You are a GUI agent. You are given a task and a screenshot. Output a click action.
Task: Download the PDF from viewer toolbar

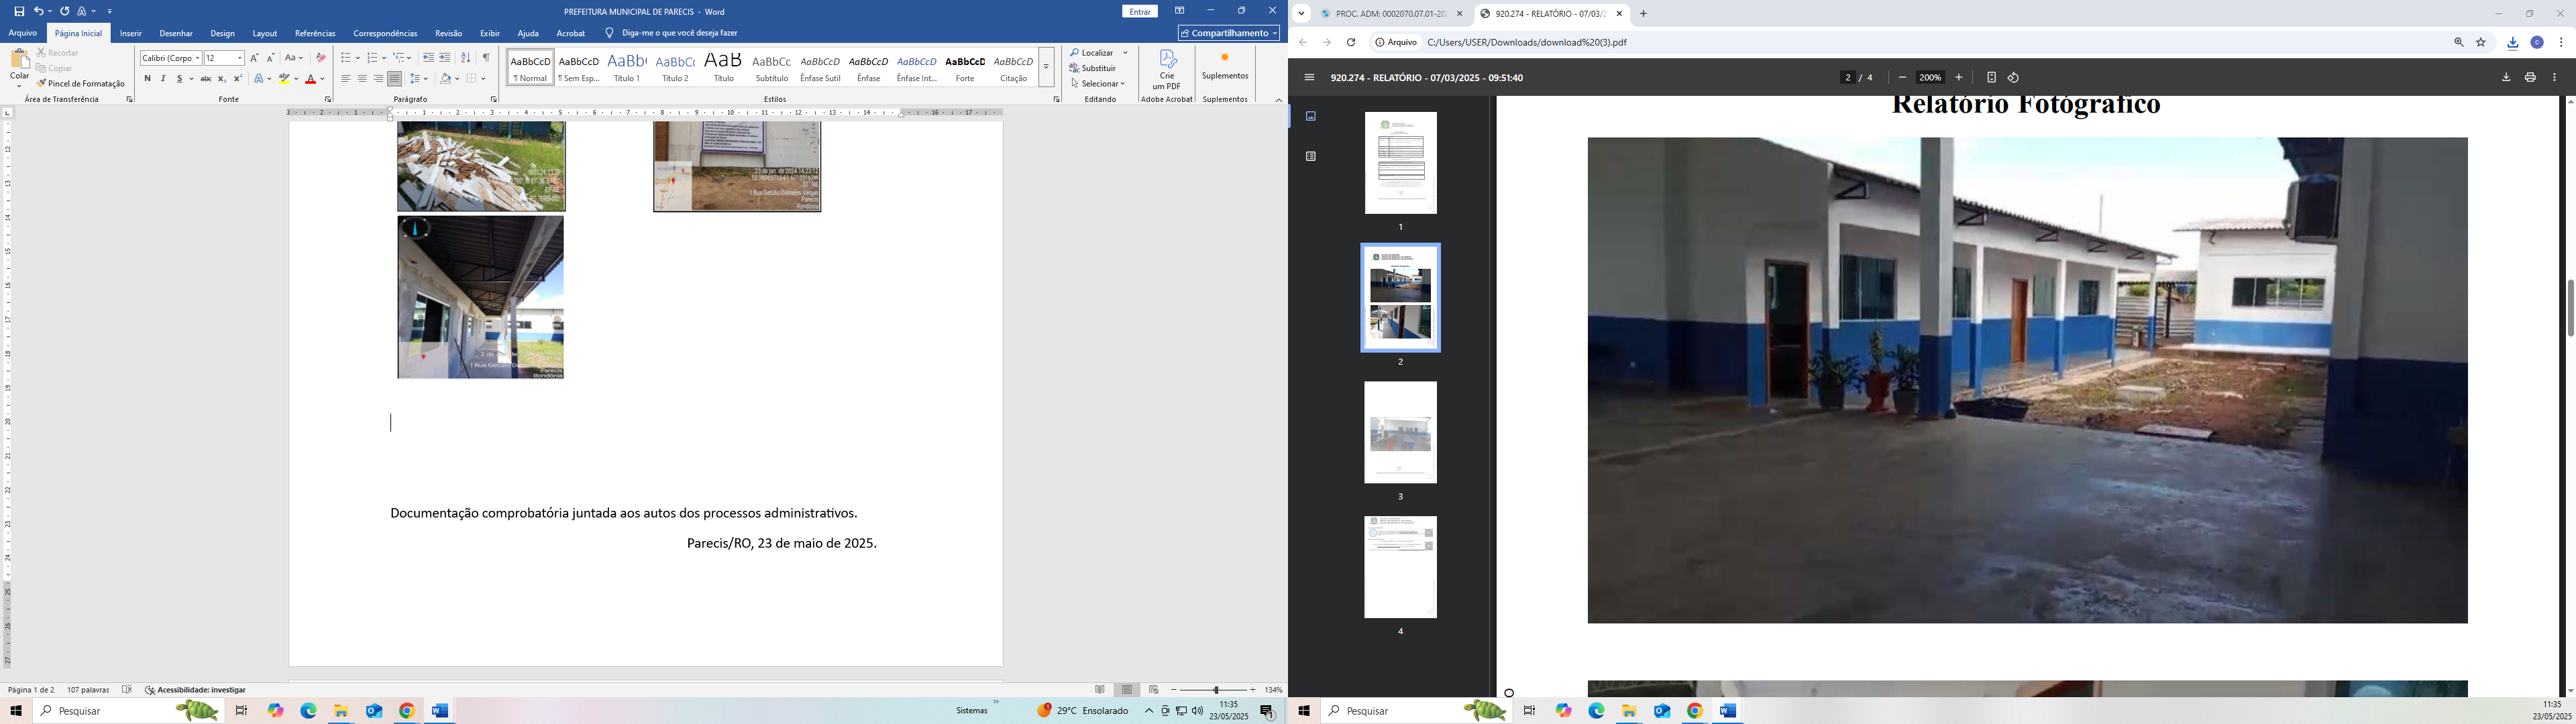(x=2506, y=78)
